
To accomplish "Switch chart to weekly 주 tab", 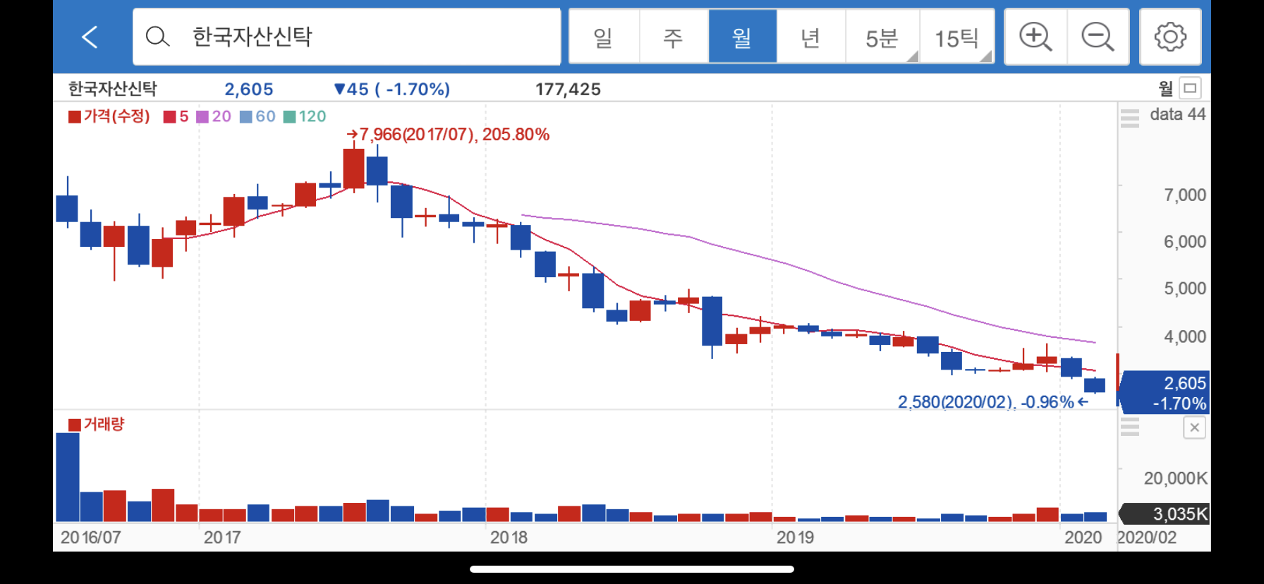I will tap(673, 37).
